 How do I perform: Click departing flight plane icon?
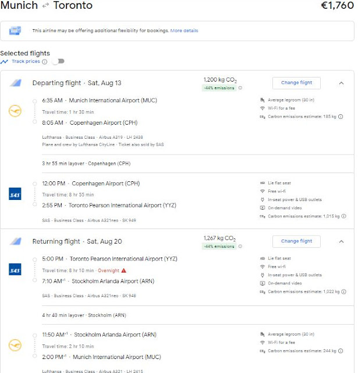pyautogui.click(x=16, y=83)
